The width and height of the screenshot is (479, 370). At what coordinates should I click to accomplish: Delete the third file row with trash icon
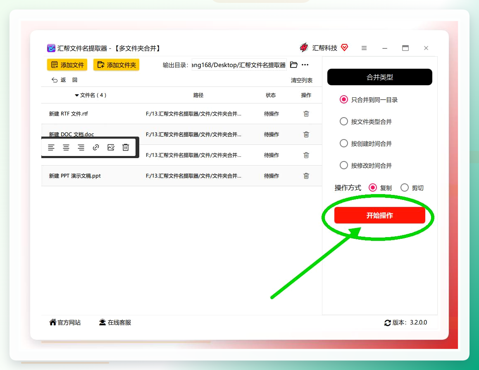(x=306, y=155)
